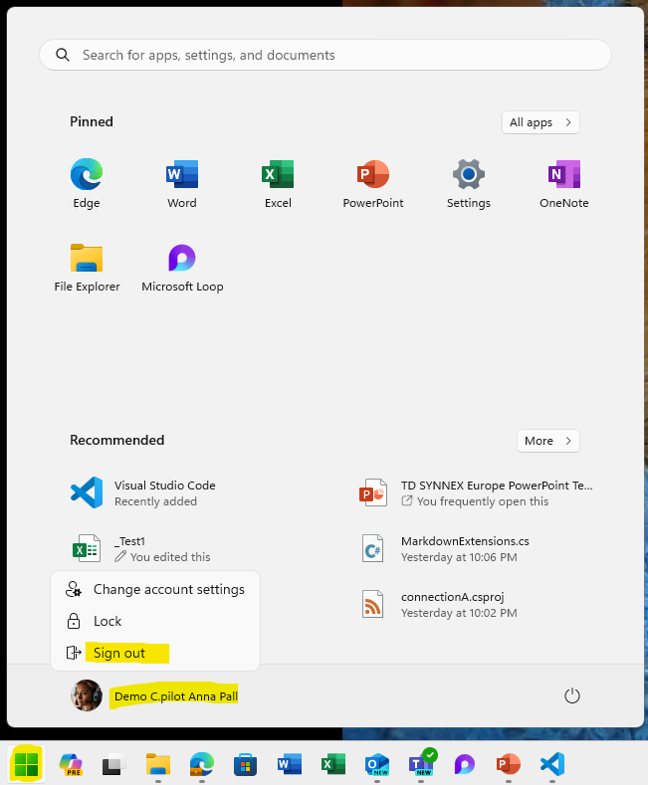Open pinned File Explorer in Start menu
The height and width of the screenshot is (785, 648).
(87, 268)
